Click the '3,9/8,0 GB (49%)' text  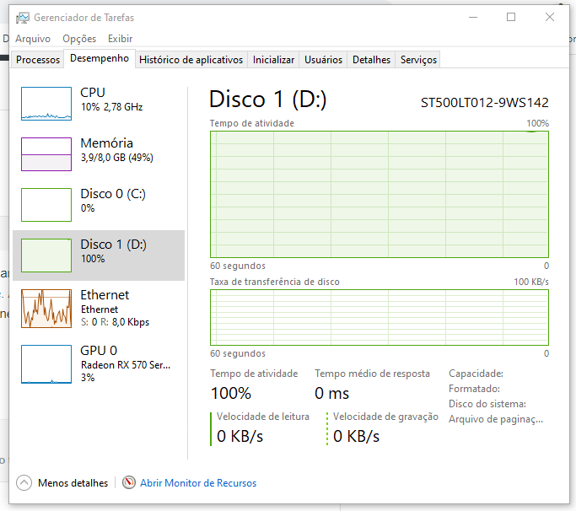tap(117, 158)
